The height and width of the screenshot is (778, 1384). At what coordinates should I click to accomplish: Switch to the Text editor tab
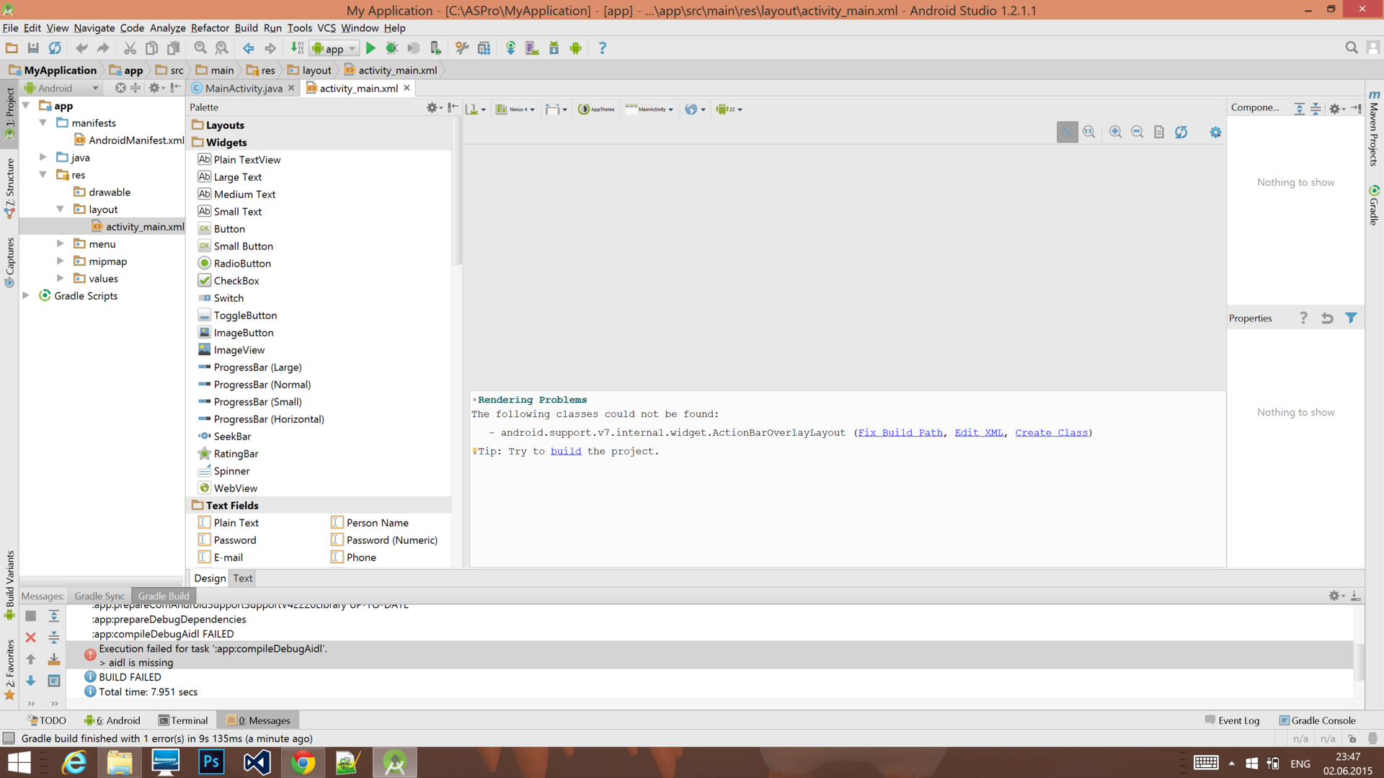pos(243,578)
